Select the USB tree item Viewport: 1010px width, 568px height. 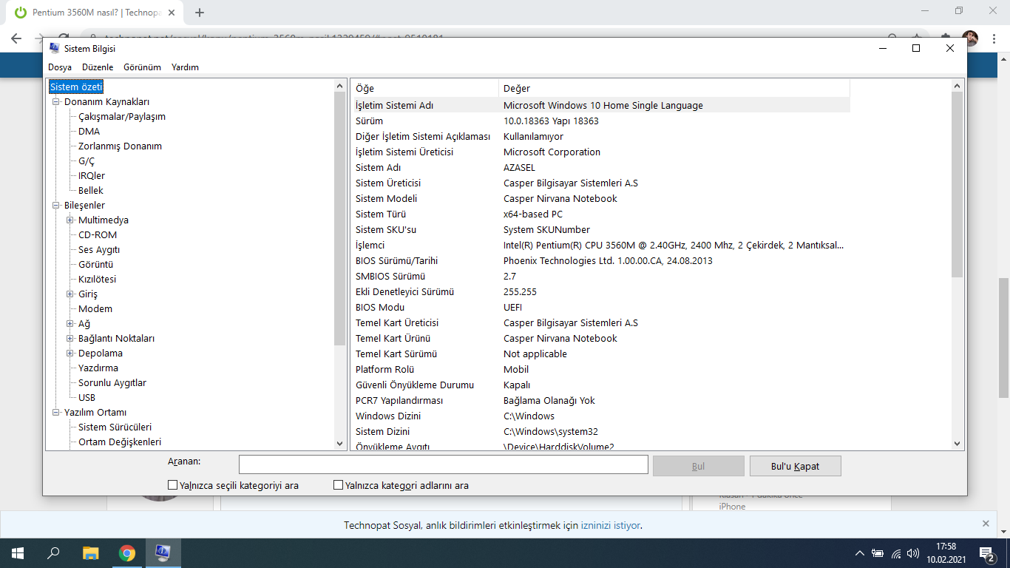87,397
